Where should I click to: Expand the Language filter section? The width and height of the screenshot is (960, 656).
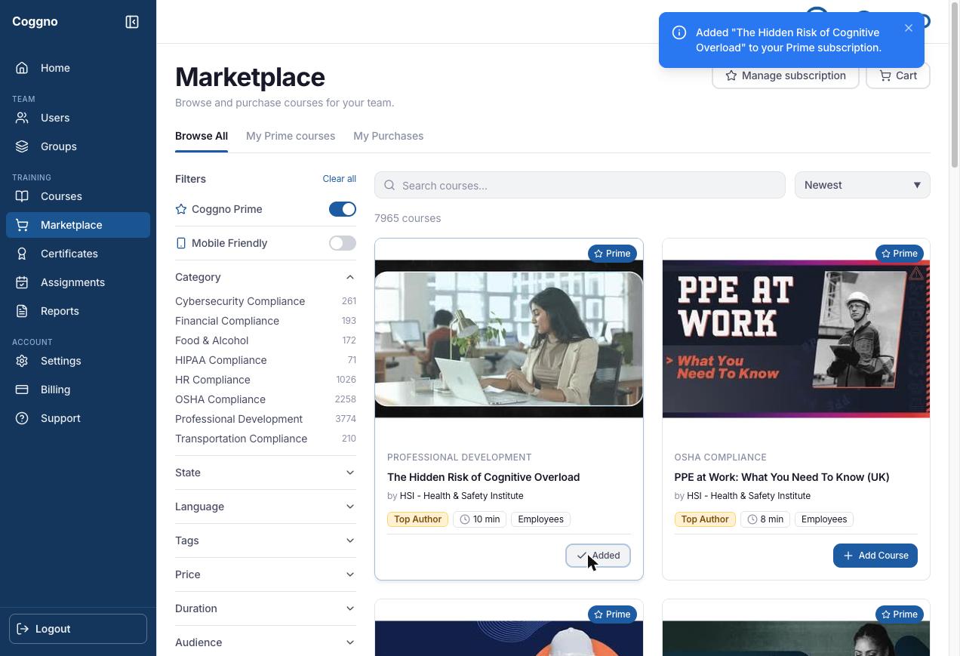(266, 507)
